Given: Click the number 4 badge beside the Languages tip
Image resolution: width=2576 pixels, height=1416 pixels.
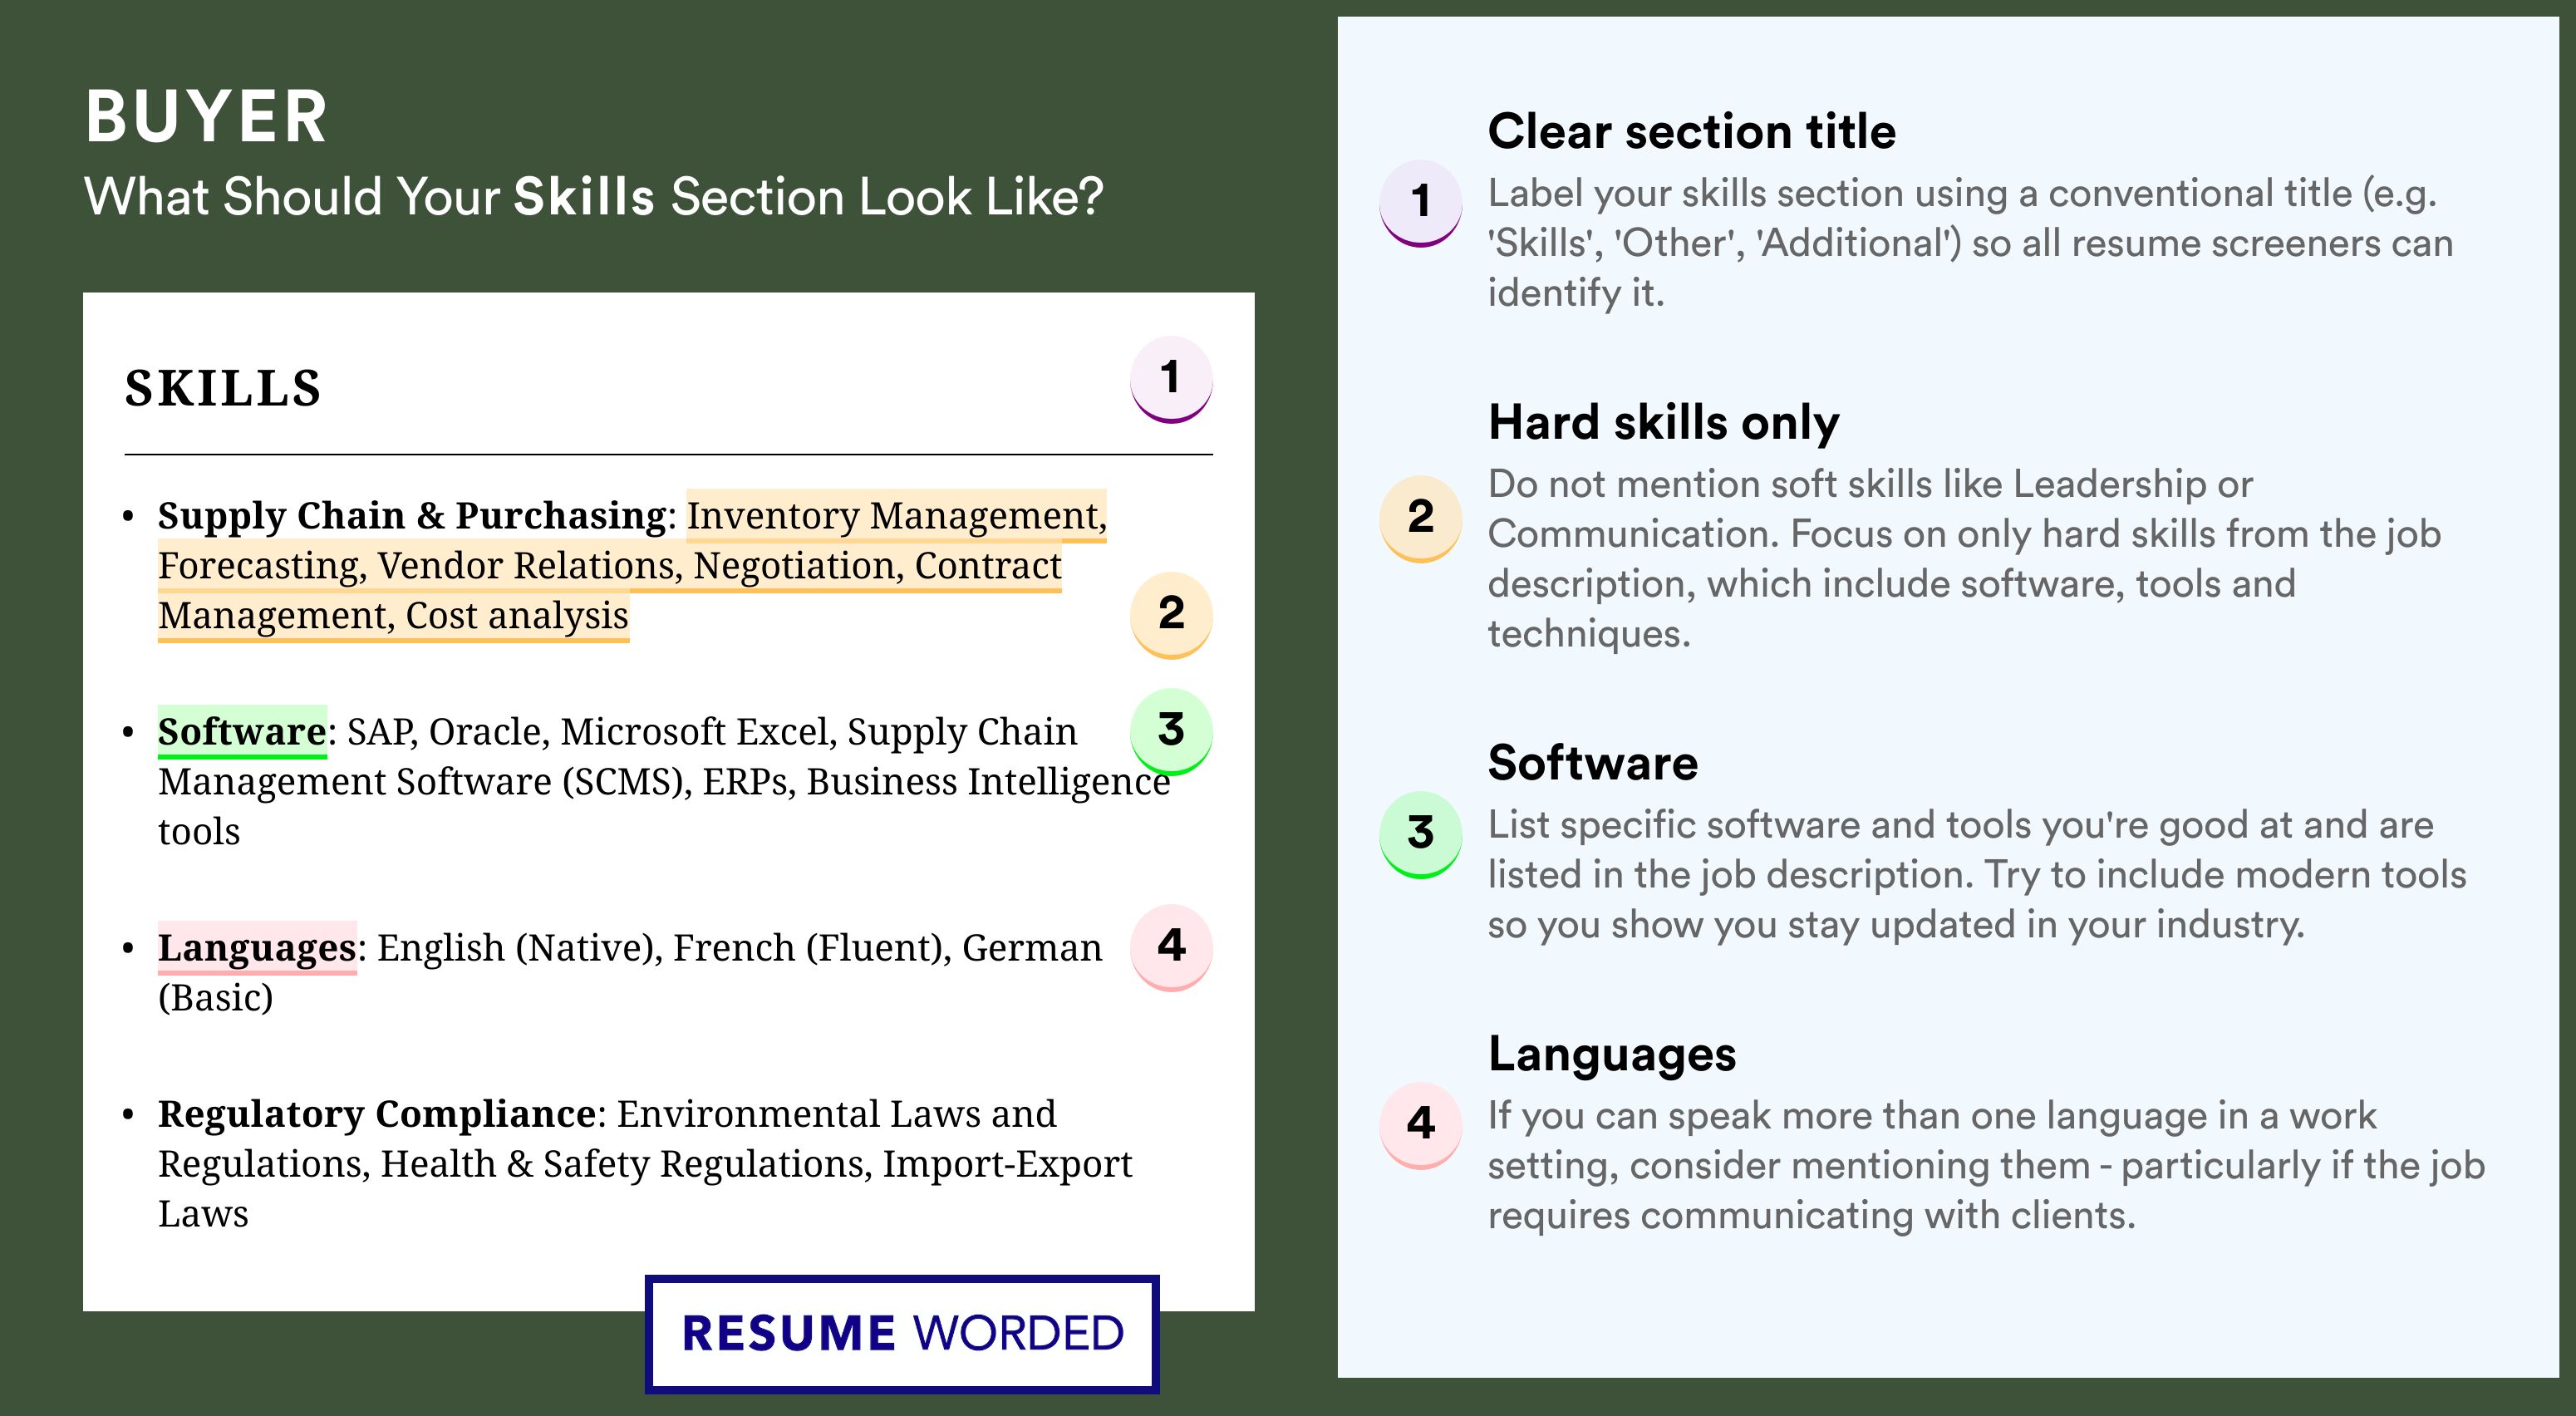Looking at the screenshot, I should pos(1420,1124).
